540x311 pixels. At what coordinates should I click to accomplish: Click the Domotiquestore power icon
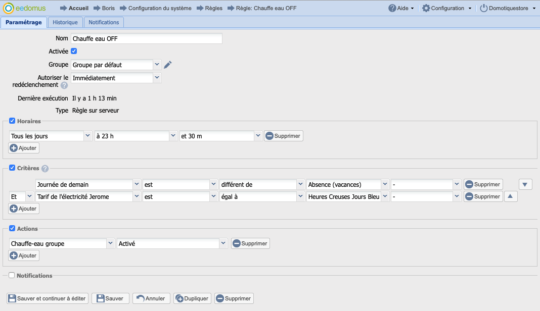[x=484, y=8]
